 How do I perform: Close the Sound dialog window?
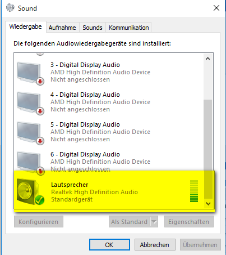216,8
